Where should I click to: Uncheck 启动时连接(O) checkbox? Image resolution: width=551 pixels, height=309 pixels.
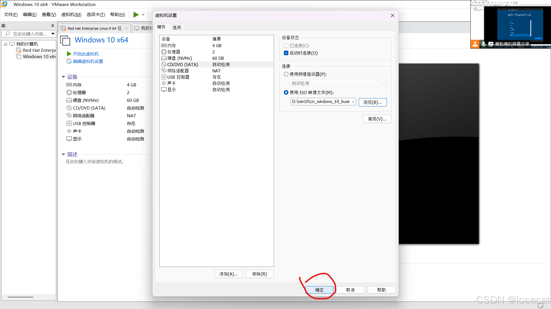[286, 53]
